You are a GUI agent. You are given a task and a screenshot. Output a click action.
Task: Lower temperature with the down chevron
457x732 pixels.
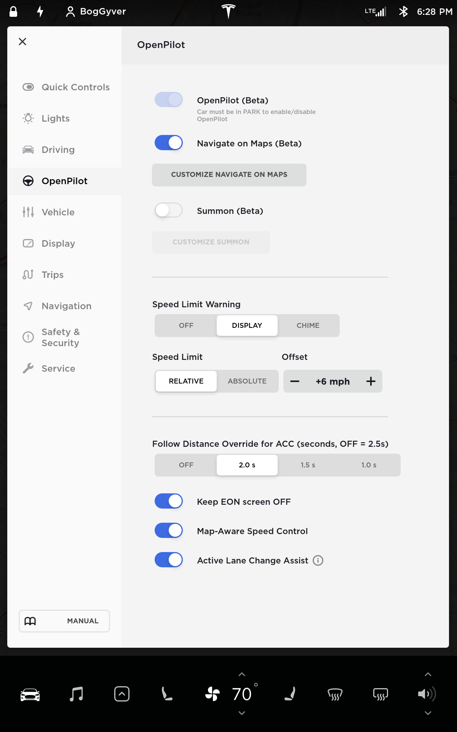click(x=242, y=713)
